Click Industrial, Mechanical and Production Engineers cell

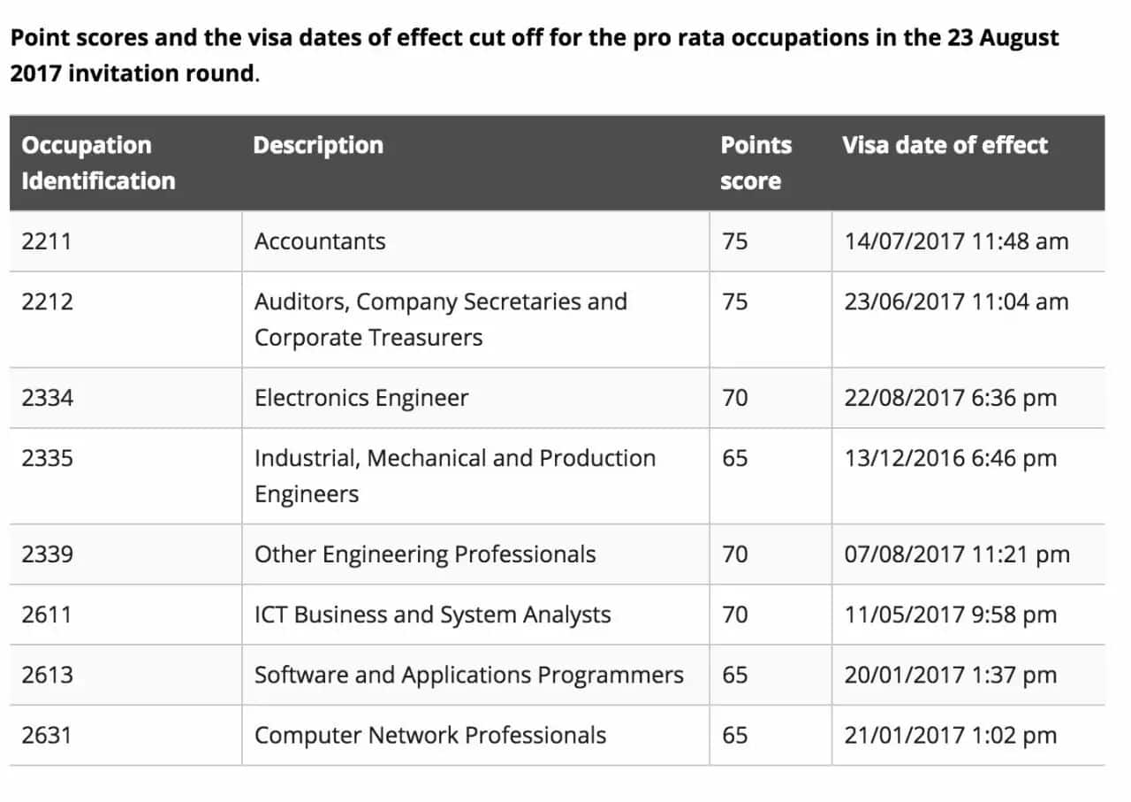475,477
